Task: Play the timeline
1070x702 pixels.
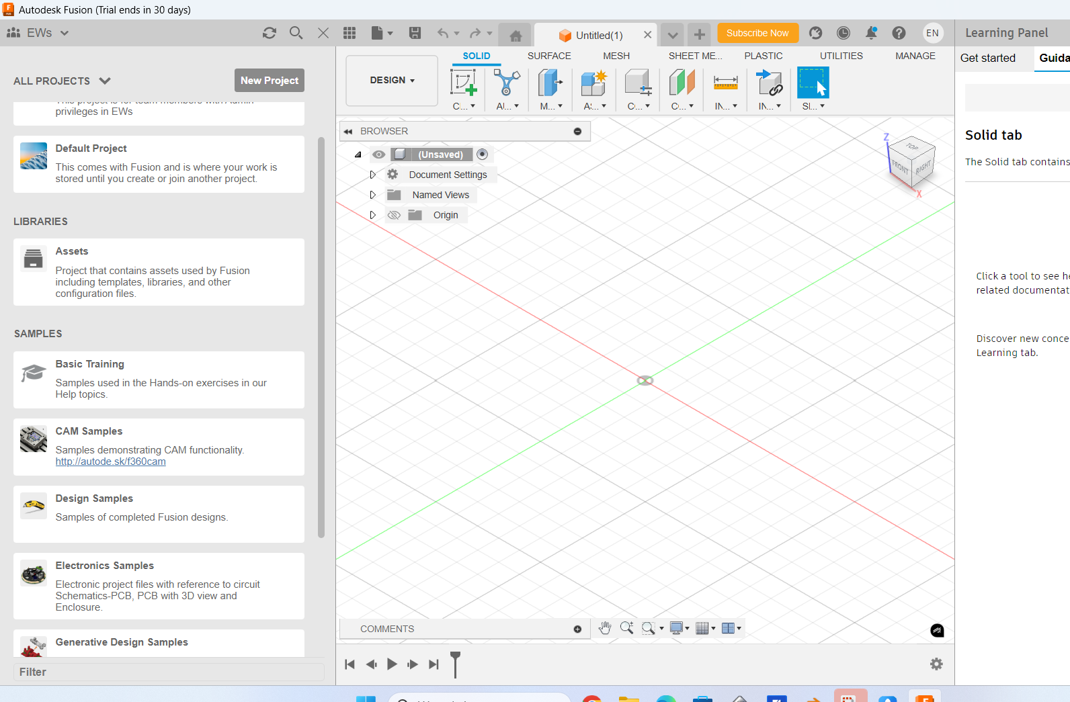Action: pyautogui.click(x=392, y=664)
